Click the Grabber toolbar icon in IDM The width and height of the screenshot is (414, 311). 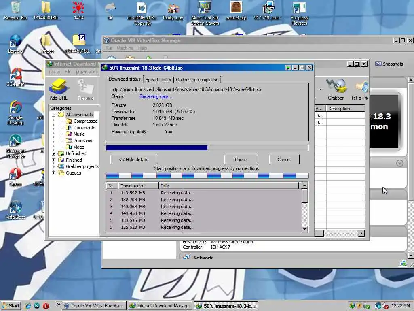(336, 89)
